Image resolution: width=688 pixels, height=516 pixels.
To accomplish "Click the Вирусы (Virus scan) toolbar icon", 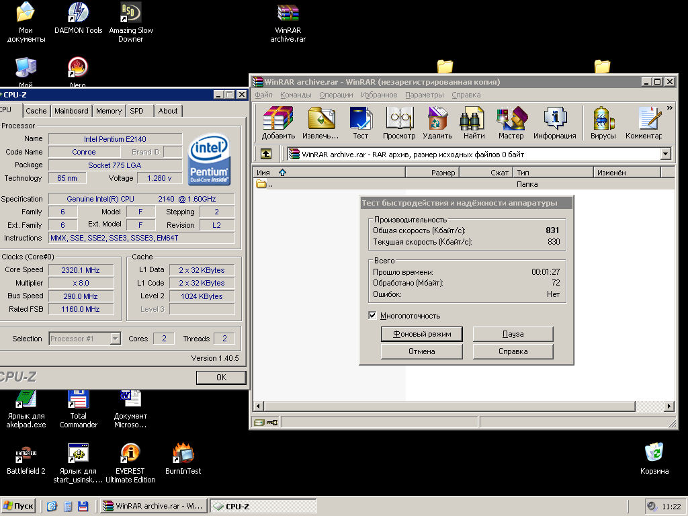I will 603,123.
